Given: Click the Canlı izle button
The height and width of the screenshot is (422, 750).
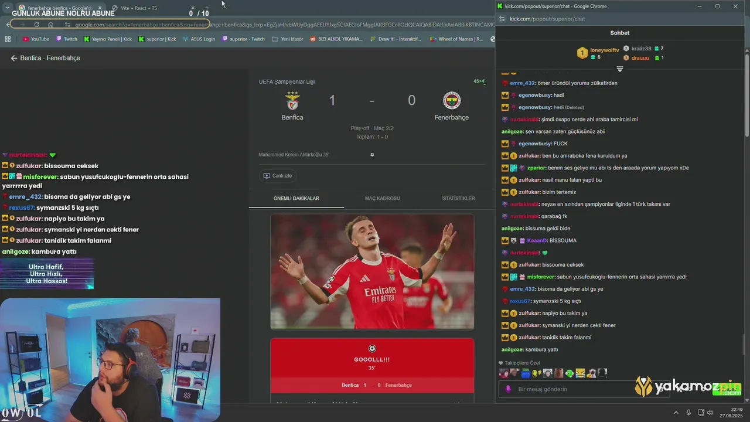Looking at the screenshot, I should pos(278,175).
